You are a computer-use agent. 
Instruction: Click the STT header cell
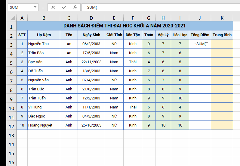[x=22, y=35]
